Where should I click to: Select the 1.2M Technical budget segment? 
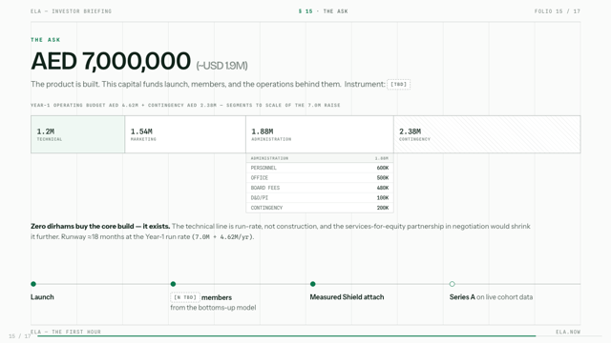point(78,134)
